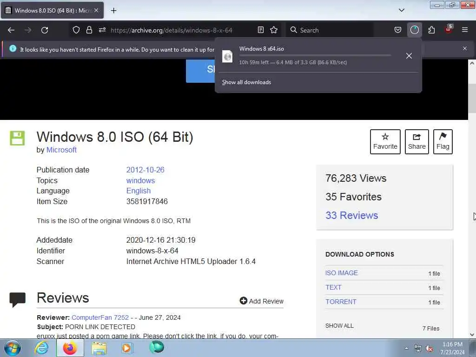Open the red extension icon with badge 5
Screen dimensions: 476x357
click(x=449, y=29)
